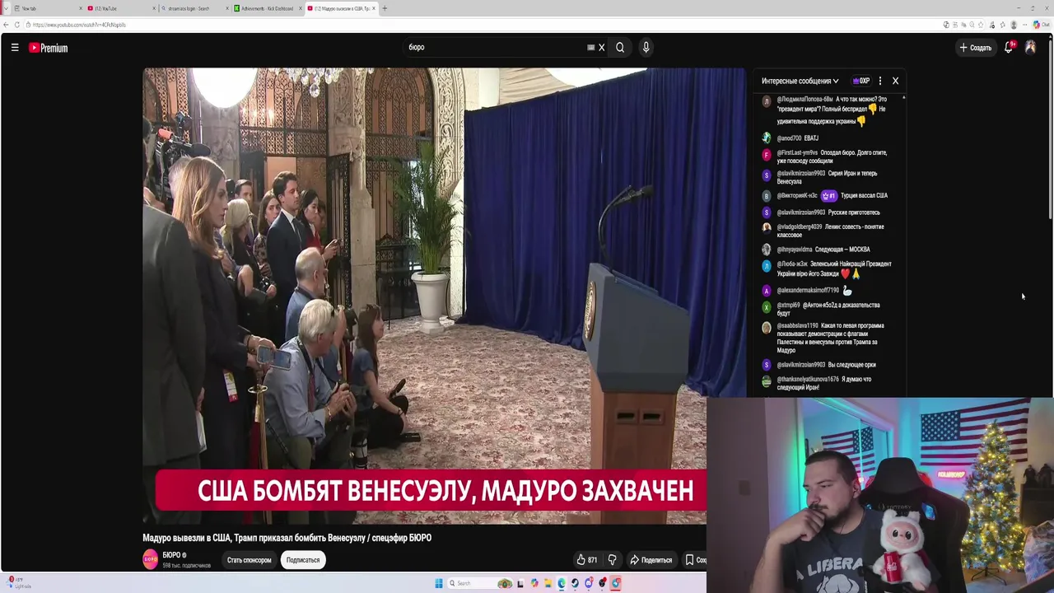Start voice search with microphone icon
The height and width of the screenshot is (593, 1054).
[646, 48]
